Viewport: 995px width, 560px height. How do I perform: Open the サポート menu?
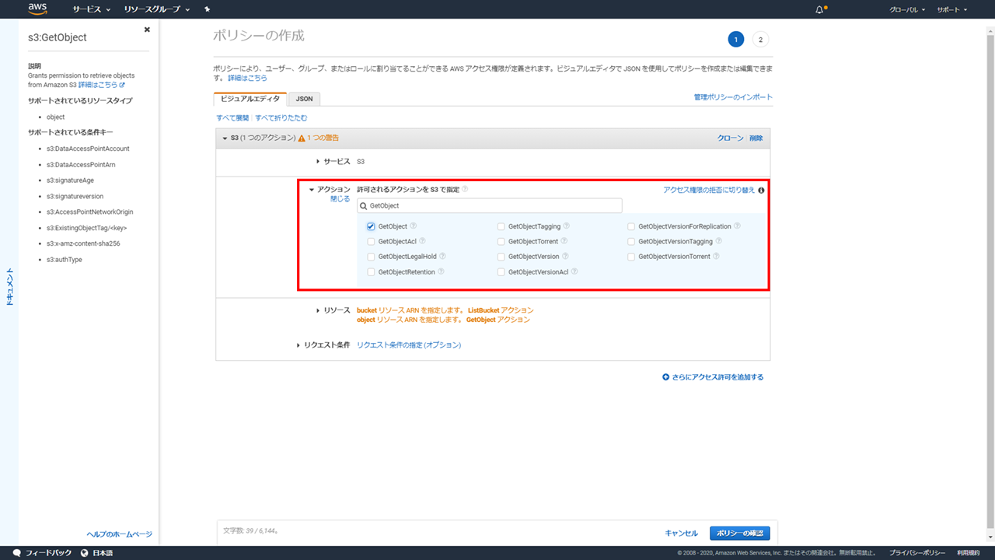(x=951, y=9)
